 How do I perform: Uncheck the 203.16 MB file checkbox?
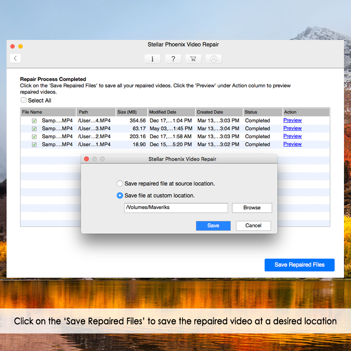34,137
